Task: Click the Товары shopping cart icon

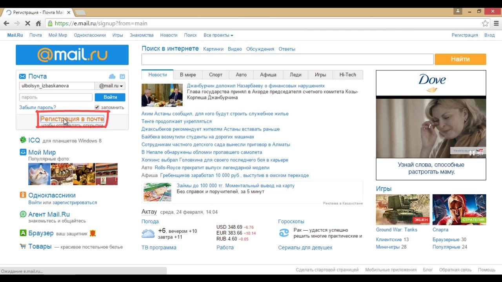Action: (23, 246)
